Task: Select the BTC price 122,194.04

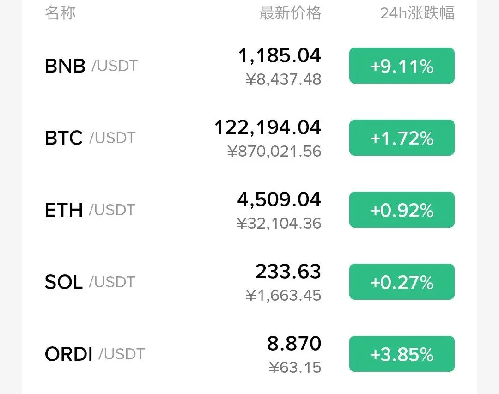Action: tap(268, 127)
